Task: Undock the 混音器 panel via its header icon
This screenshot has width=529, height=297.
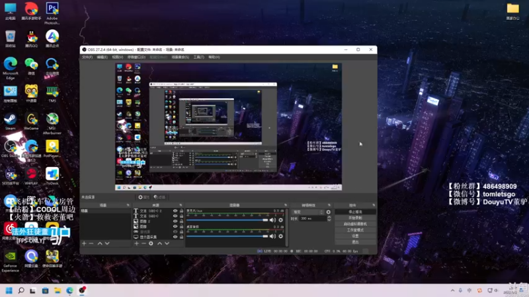Action: coord(286,205)
